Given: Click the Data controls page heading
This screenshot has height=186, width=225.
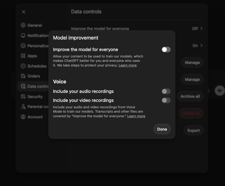Looking at the screenshot, I should 86,12.
